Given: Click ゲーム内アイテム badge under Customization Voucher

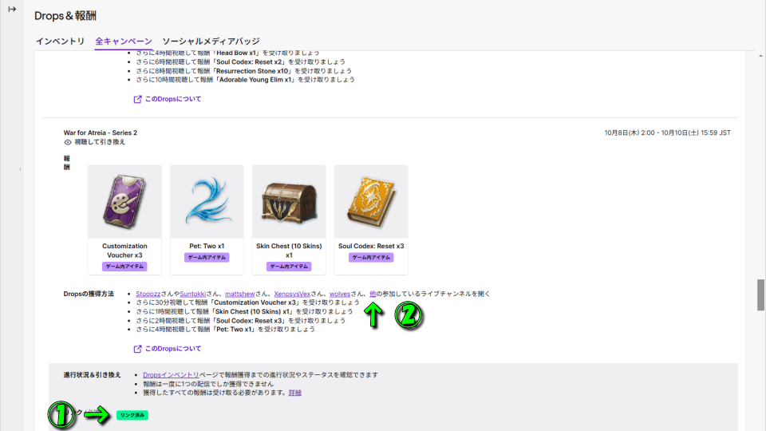Looking at the screenshot, I should pyautogui.click(x=124, y=267).
